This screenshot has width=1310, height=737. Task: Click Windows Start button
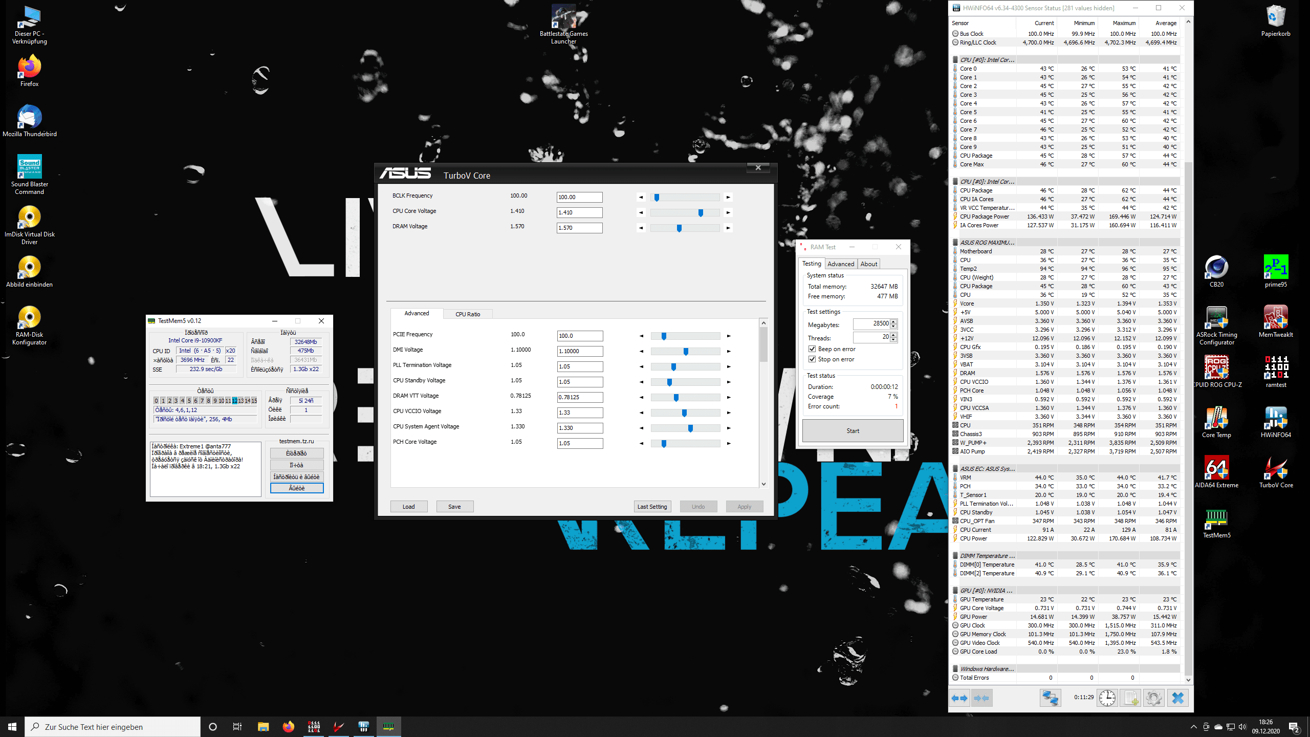tap(12, 726)
